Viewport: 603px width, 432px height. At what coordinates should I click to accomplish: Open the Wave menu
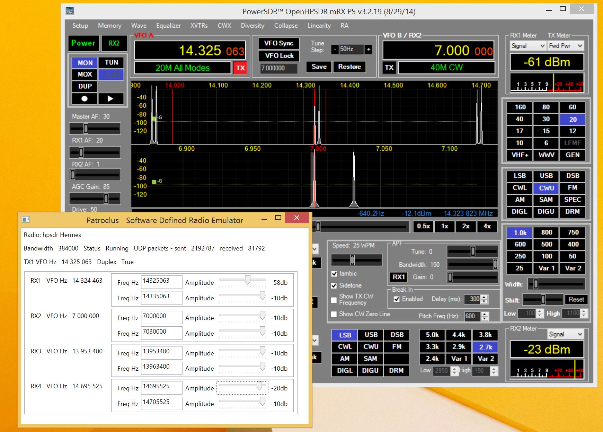[139, 26]
